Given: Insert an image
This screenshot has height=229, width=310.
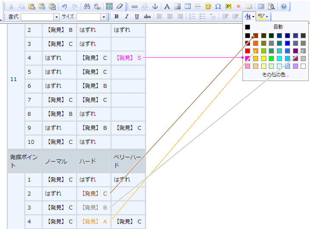Looking at the screenshot, I should (x=178, y=6).
